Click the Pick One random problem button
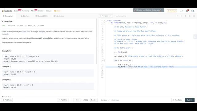 click(63, 100)
